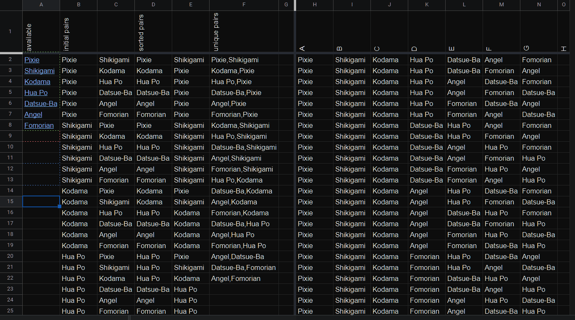
Task: Select cell E14 containing Pixie
Action: pyautogui.click(x=191, y=191)
